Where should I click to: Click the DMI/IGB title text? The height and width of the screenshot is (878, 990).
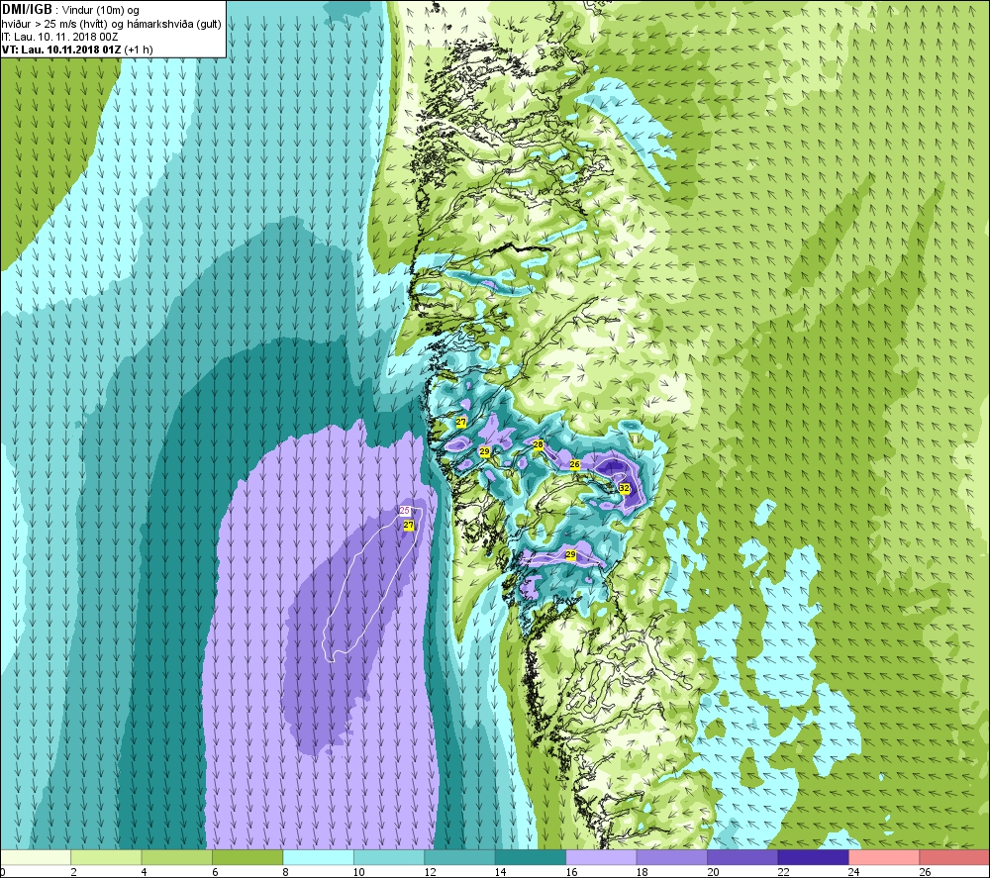point(27,10)
